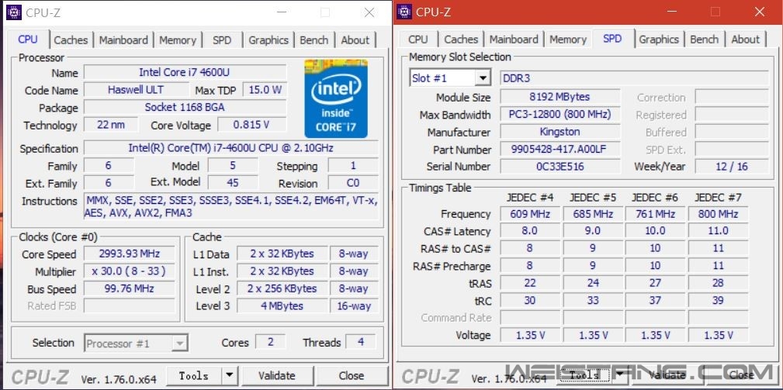783x390 pixels.
Task: Click CPU-Z app icon in left window title bar
Action: (x=14, y=12)
